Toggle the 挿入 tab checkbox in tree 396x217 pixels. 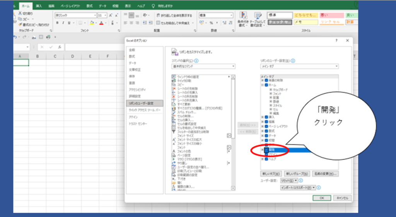point(266,117)
